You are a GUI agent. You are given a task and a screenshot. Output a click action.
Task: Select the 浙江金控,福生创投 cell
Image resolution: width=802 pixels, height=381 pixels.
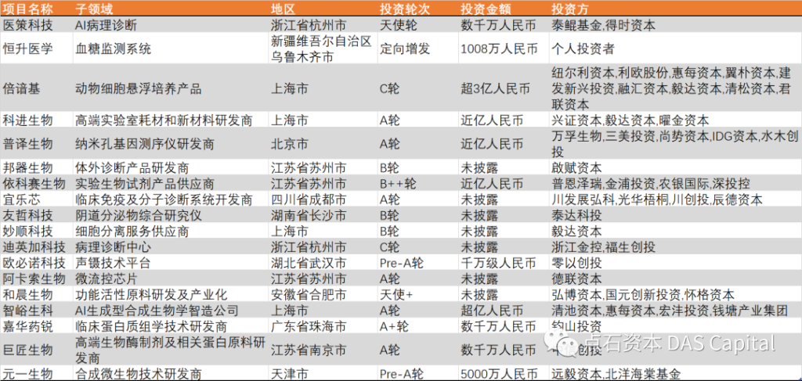(x=676, y=246)
